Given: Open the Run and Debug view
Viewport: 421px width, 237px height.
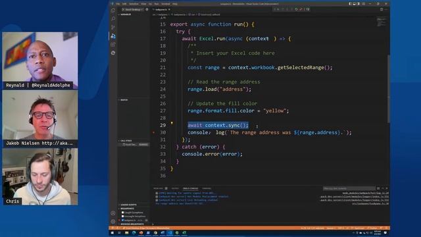Looking at the screenshot, I should 113,36.
